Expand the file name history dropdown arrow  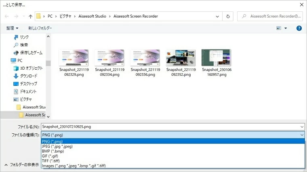[302, 127]
